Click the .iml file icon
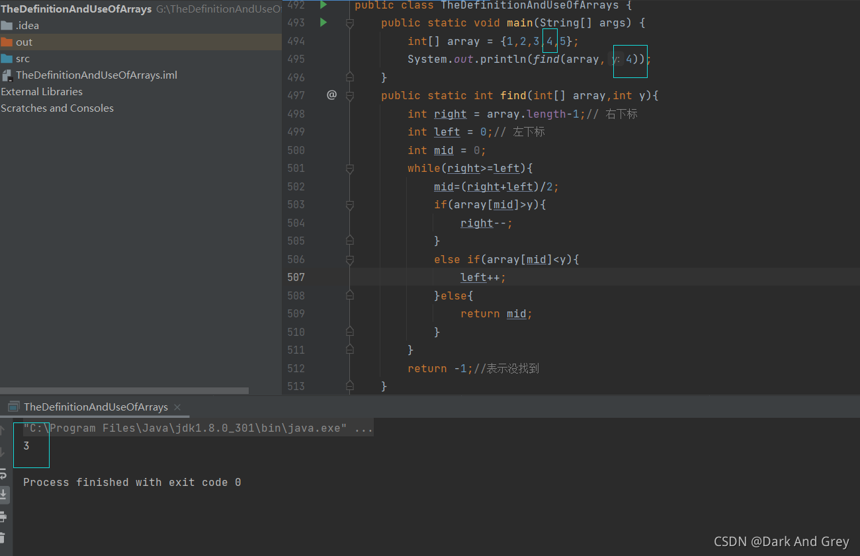The image size is (860, 556). (x=7, y=75)
